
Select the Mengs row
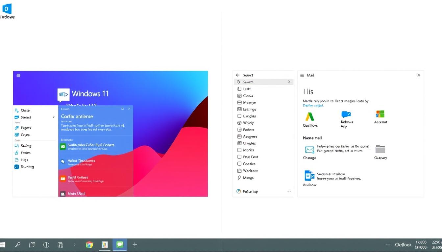click(x=263, y=178)
